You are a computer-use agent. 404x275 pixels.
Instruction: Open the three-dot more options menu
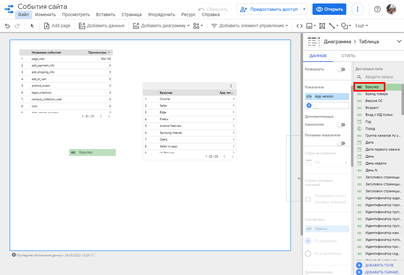point(357,9)
